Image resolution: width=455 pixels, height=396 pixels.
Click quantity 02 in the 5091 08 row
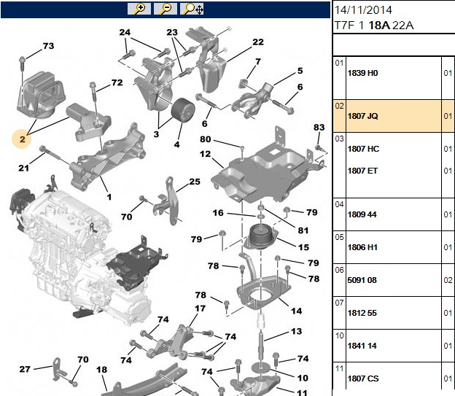(448, 280)
